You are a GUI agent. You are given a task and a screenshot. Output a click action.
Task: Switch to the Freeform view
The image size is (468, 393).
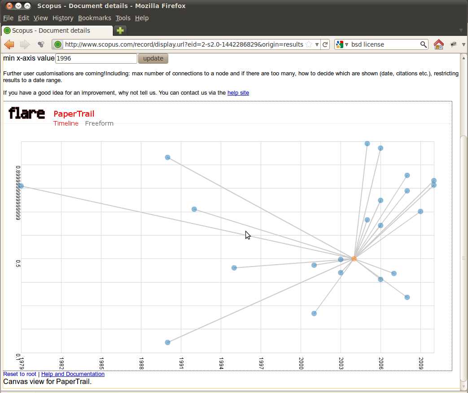pos(99,123)
